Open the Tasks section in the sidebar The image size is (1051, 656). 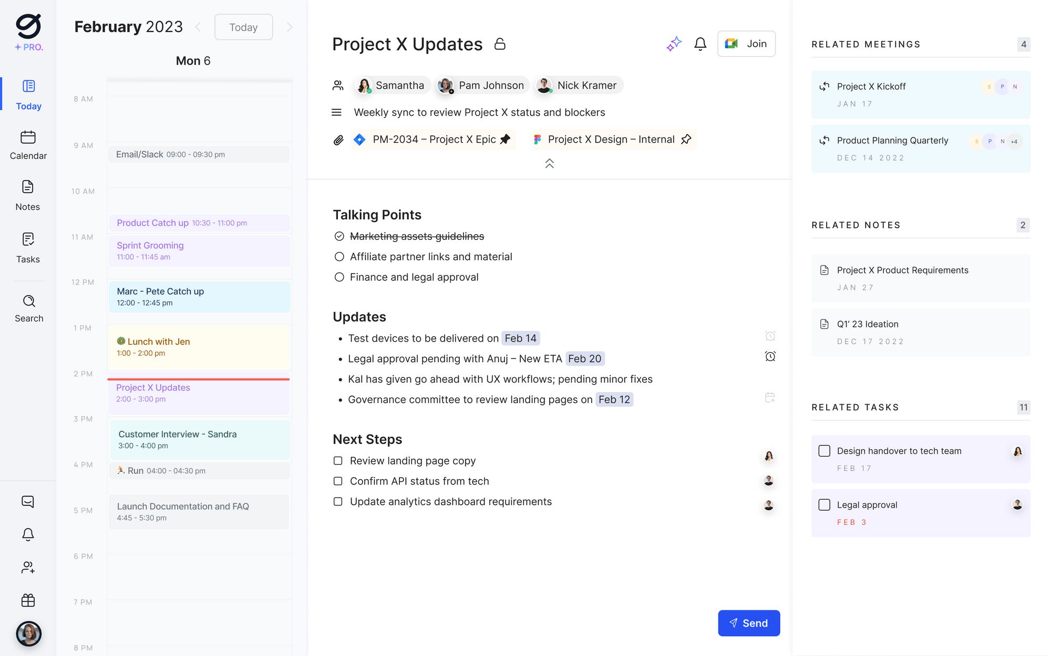click(28, 247)
